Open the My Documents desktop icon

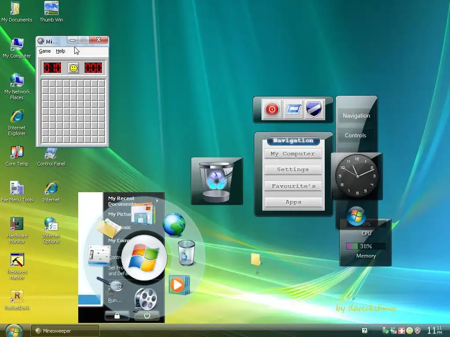point(17,12)
